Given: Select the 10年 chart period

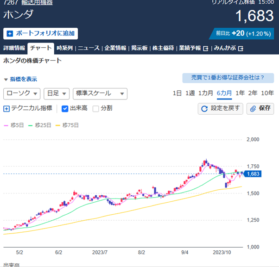Looking at the screenshot, I should [x=267, y=93].
